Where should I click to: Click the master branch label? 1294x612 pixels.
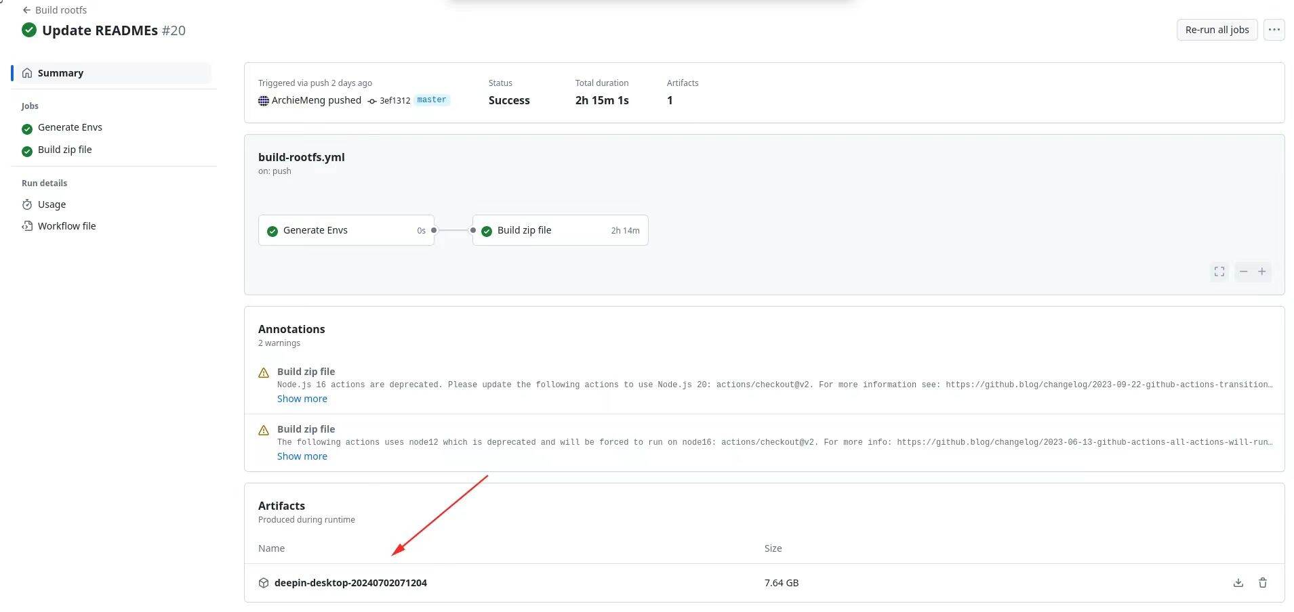[432, 100]
